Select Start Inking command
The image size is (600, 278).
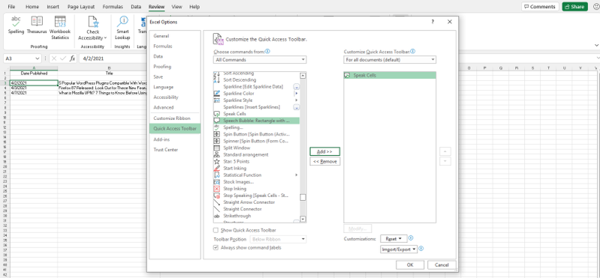click(x=256, y=168)
